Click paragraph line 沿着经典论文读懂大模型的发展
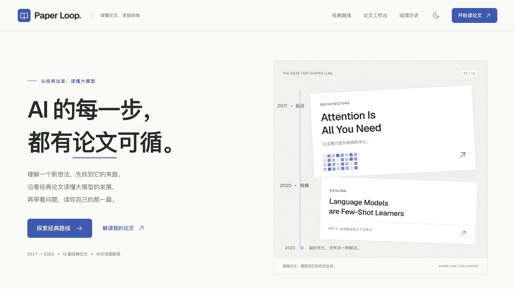Screen dimensions: 515x289 71,187
